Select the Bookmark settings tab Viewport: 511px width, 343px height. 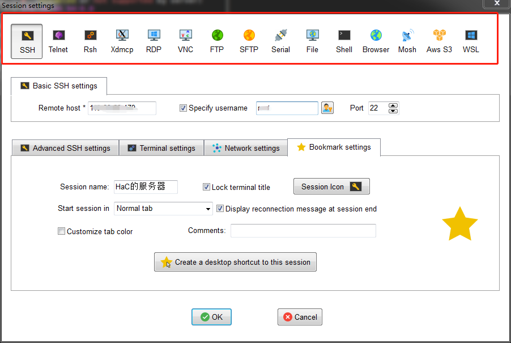[334, 147]
